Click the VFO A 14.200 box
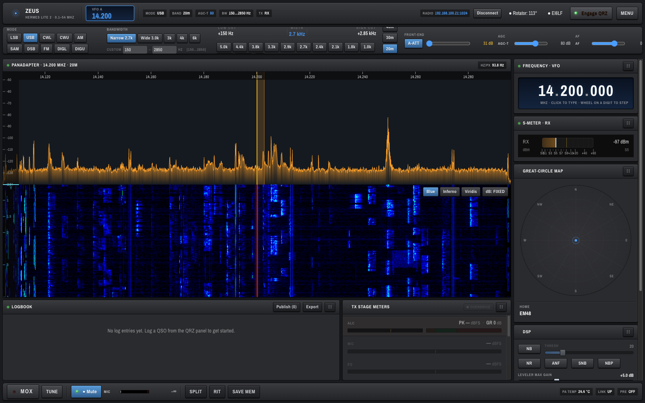The height and width of the screenshot is (403, 645). [110, 13]
